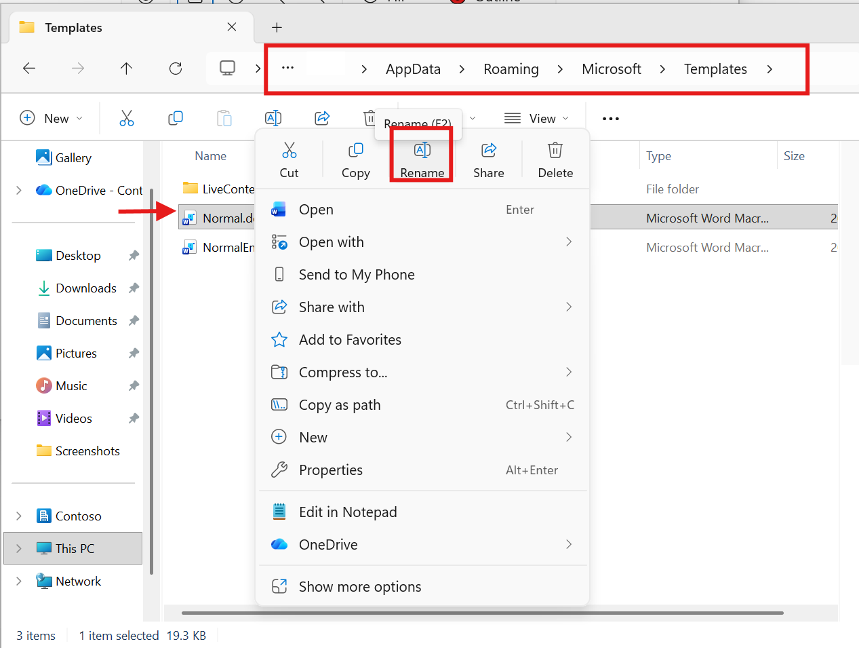The image size is (859, 648).
Task: Open chevron after AppData in breadcrumb
Action: (462, 69)
